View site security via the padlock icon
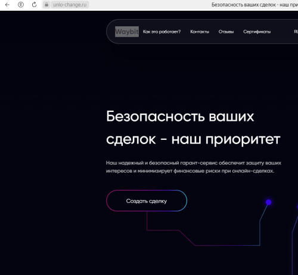This screenshot has width=298, height=275. (46, 5)
